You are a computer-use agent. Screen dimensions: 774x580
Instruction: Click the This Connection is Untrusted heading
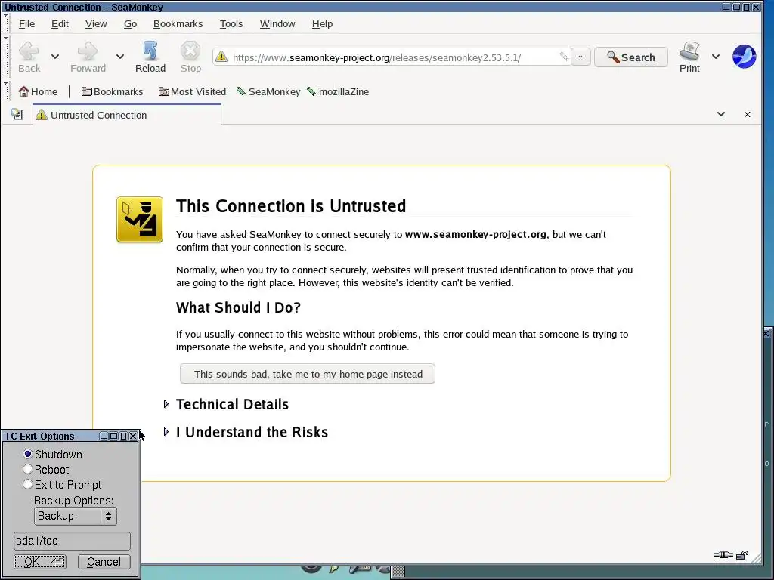(x=291, y=205)
